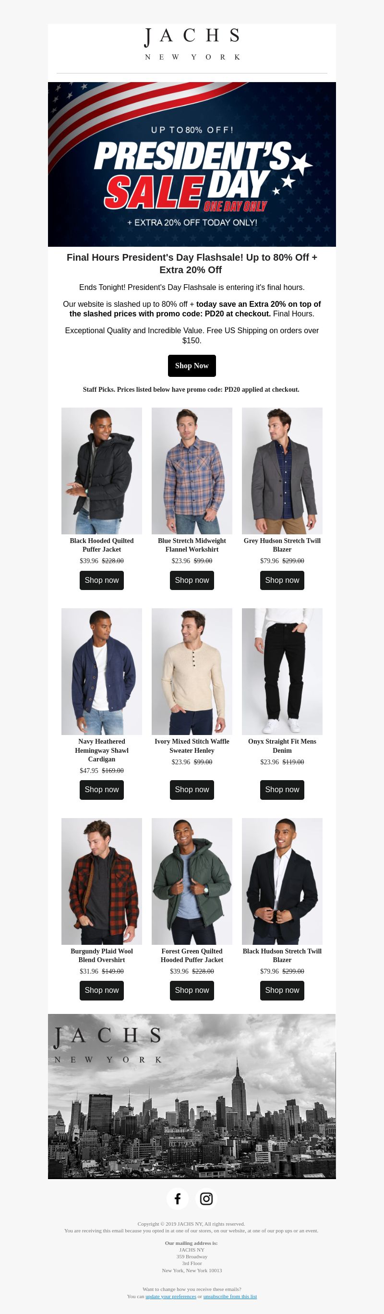This screenshot has height=1314, width=384.
Task: Click the Burgundy Plaid Wool Overshirt title
Action: [x=101, y=955]
